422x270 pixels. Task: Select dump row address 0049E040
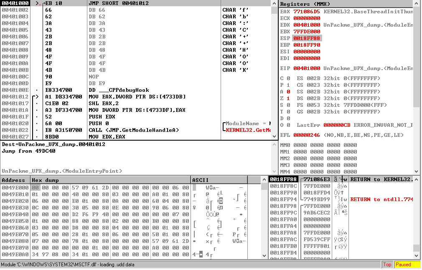click(15, 214)
